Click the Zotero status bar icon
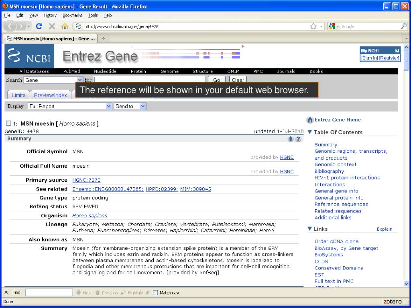 393,302
